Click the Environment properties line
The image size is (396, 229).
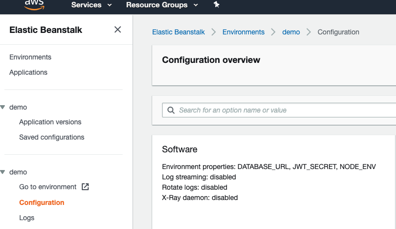269,167
